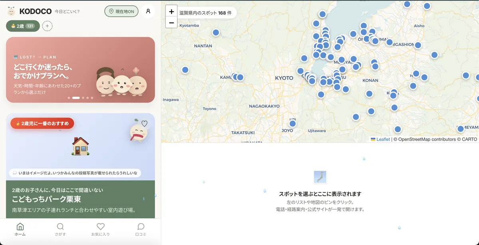The width and height of the screenshot is (479, 245).
Task: Zoom out on the map
Action: pos(172,23)
